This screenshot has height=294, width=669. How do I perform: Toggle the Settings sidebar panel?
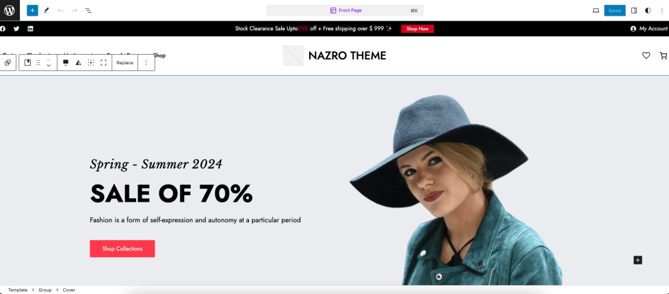coord(634,10)
